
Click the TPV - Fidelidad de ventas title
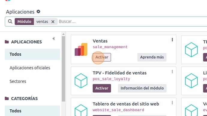119,73
